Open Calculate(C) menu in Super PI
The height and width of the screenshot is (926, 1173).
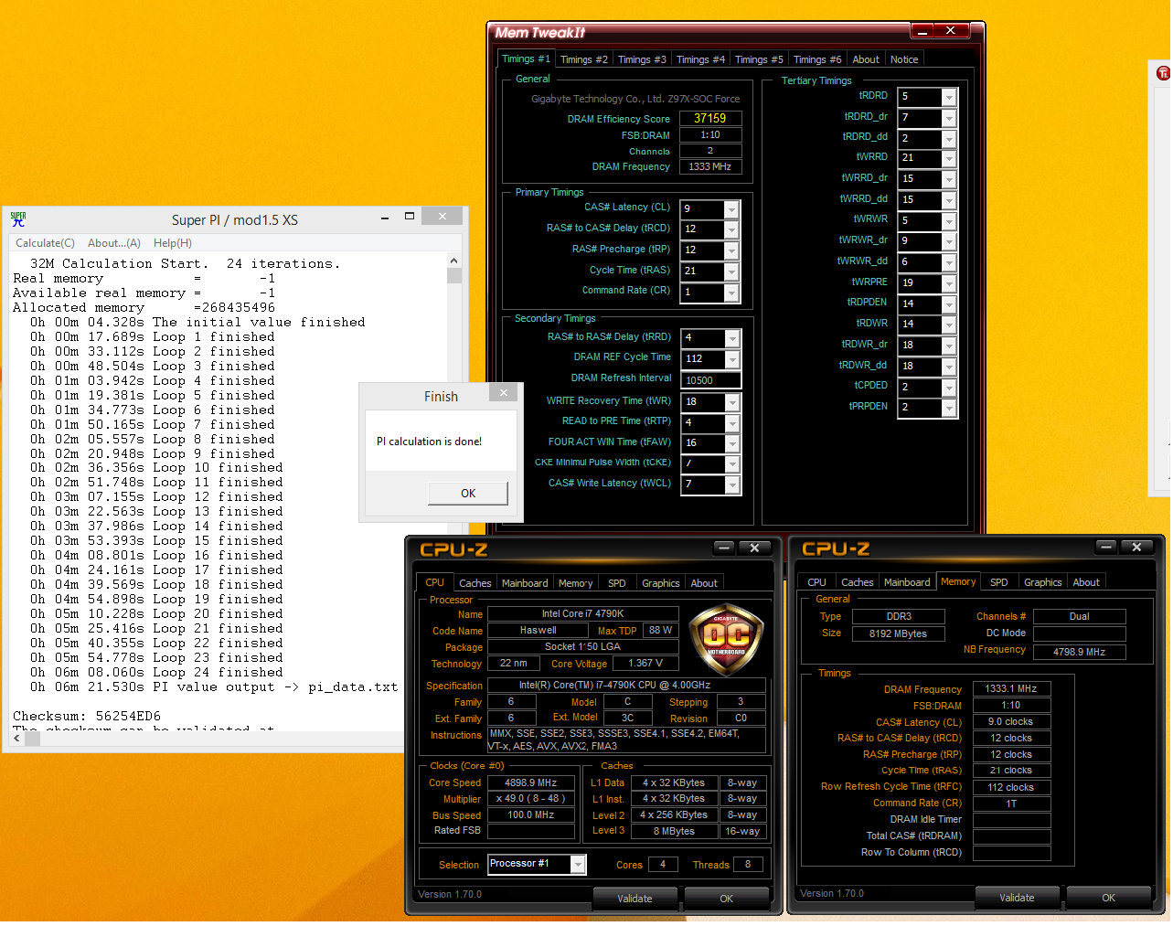pos(45,243)
